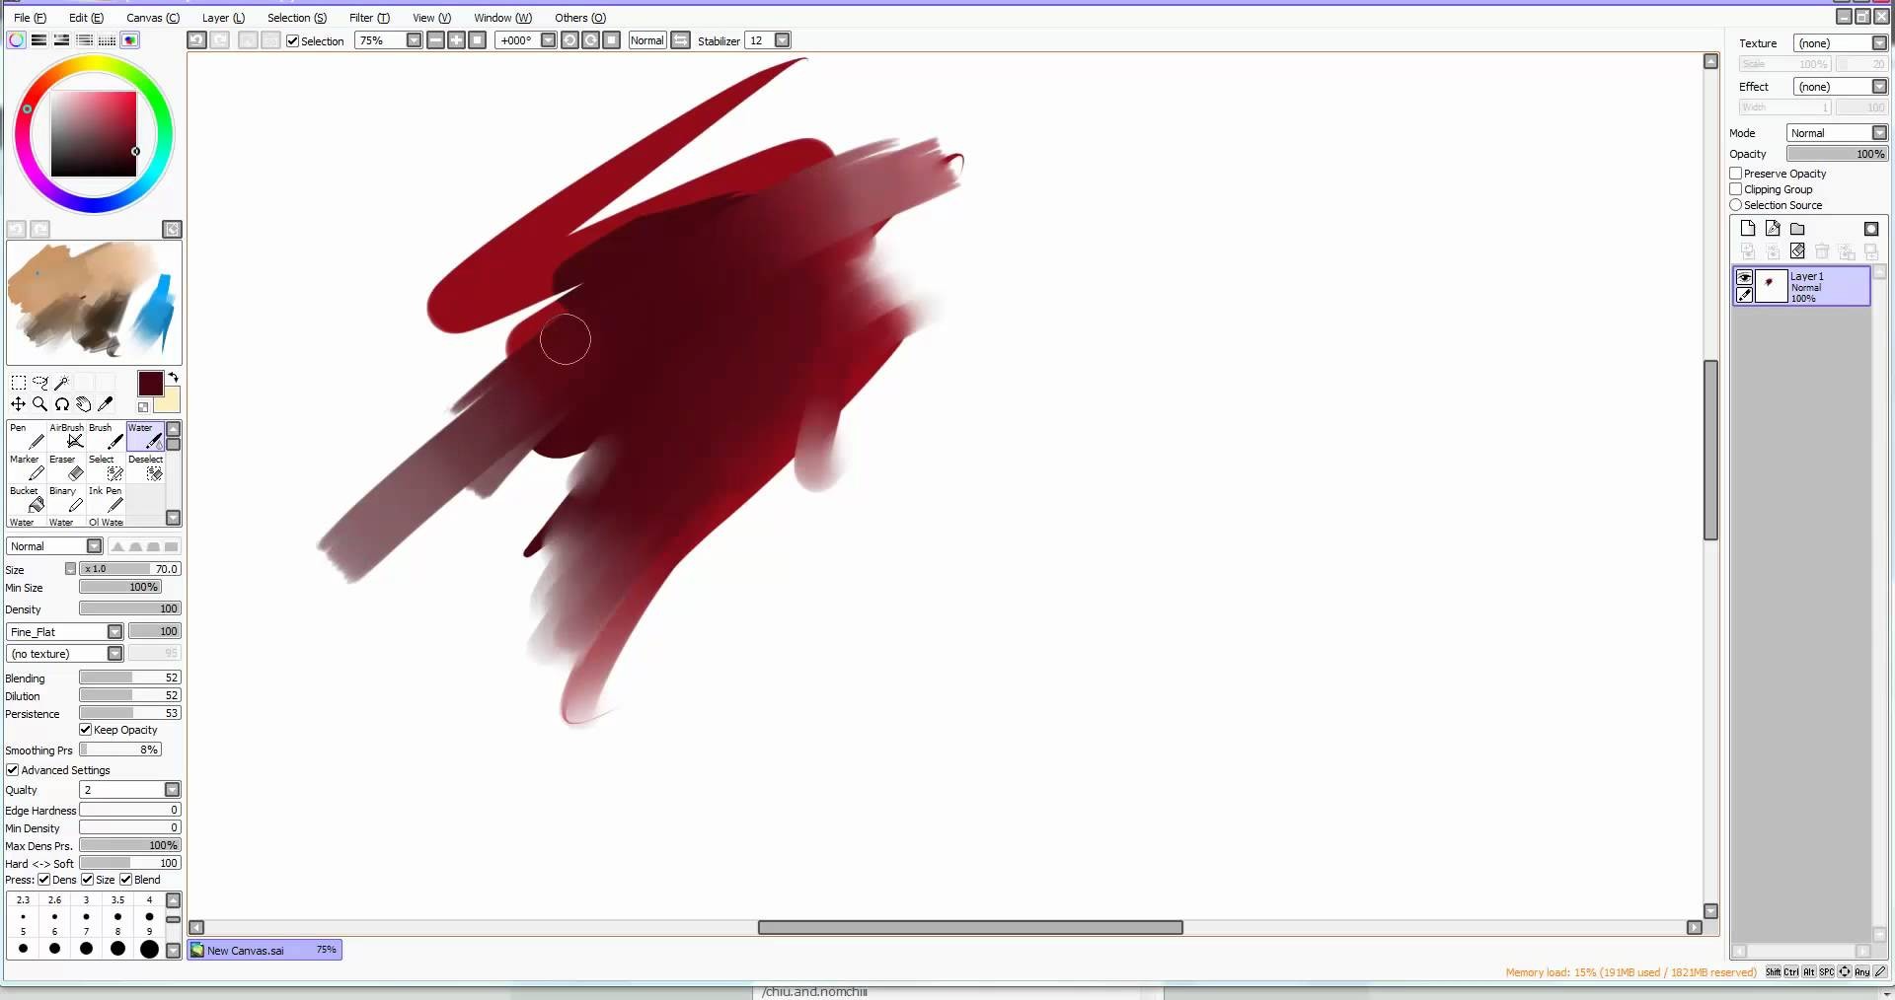Create a new layer
This screenshot has width=1895, height=1000.
click(x=1748, y=228)
